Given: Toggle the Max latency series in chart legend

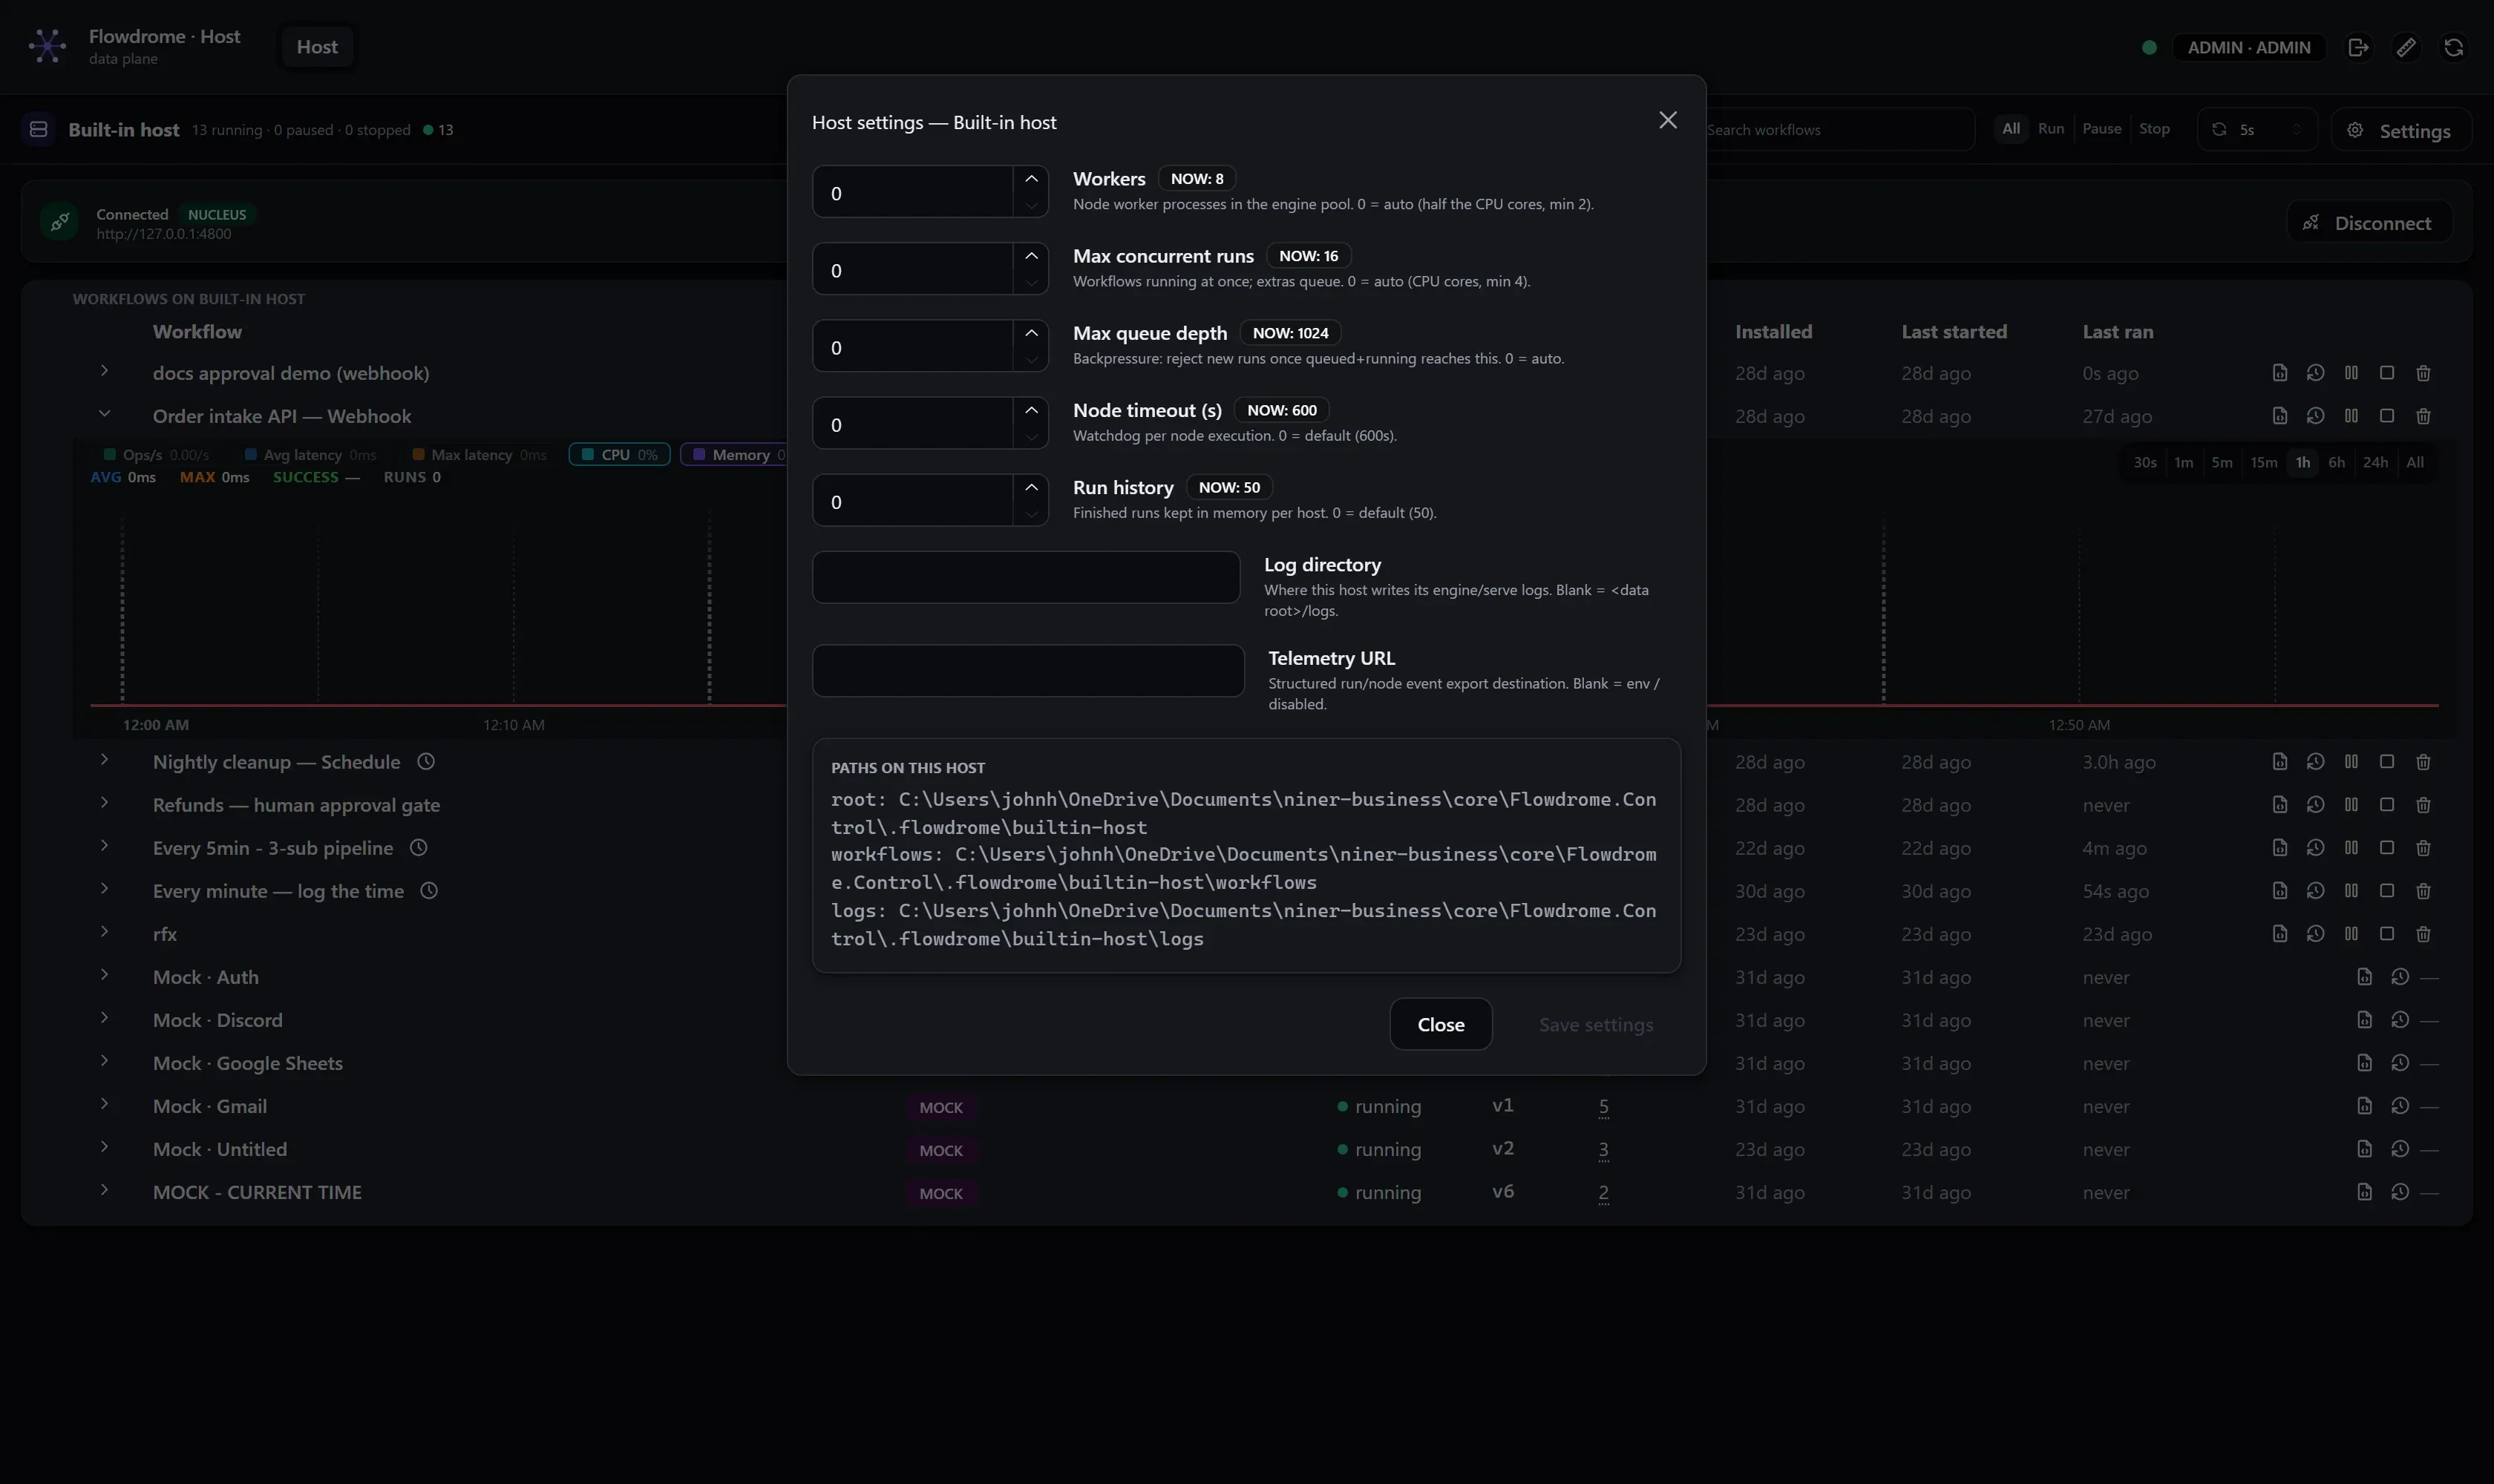Looking at the screenshot, I should click(x=480, y=455).
